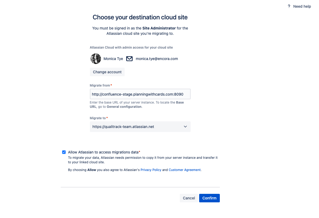Cancel the cloud site selection
Image resolution: width=319 pixels, height=218 pixels.
[189, 198]
